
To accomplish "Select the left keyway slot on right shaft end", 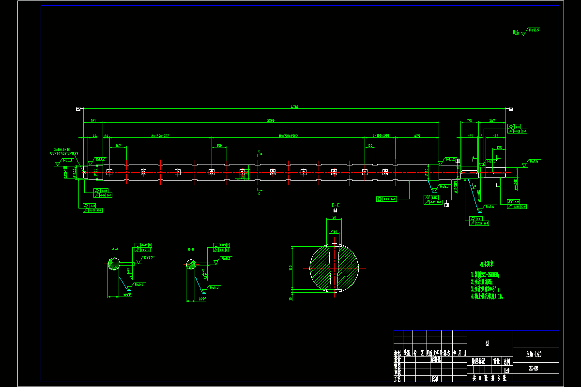I will (x=469, y=172).
